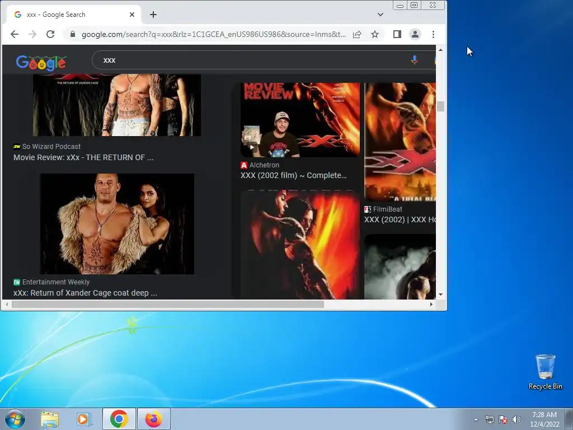573x430 pixels.
Task: Open Chrome's side panel
Action: 397,34
